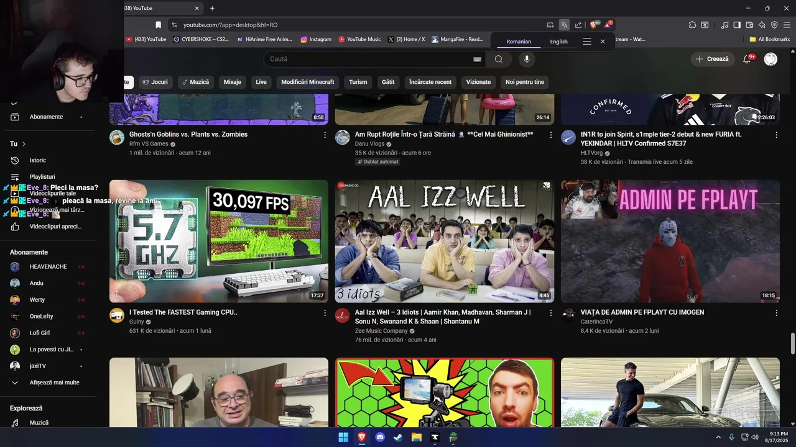
Task: Open the 'AAL IZZ WELL' video thumbnail
Action: [x=445, y=241]
